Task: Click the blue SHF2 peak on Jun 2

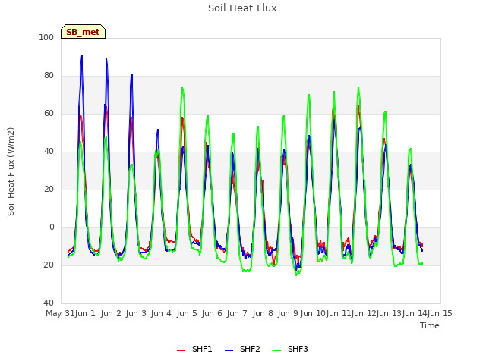Action: [106, 59]
